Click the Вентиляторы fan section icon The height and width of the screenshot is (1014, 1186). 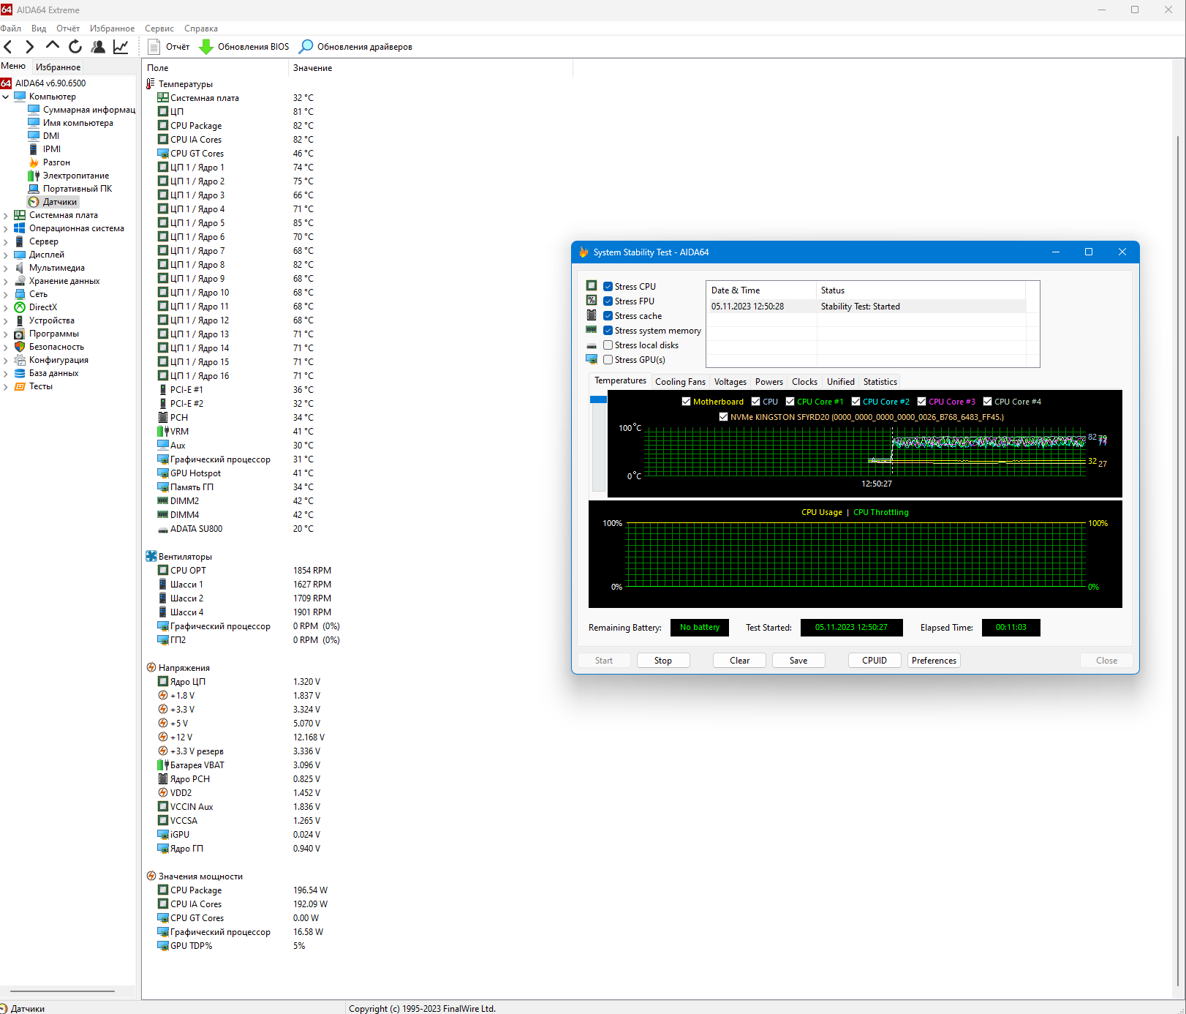click(151, 557)
